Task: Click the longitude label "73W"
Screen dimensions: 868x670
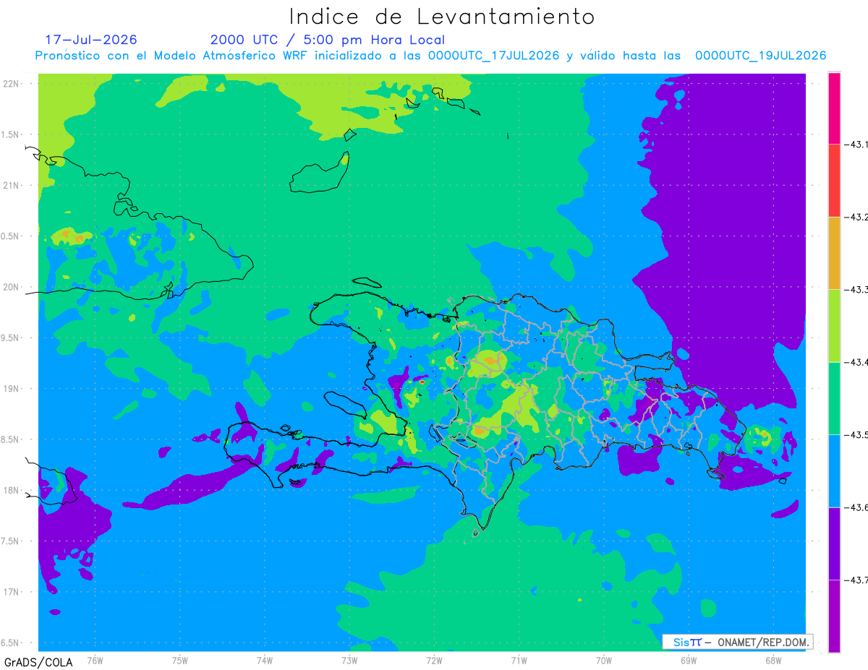Action: (x=349, y=660)
